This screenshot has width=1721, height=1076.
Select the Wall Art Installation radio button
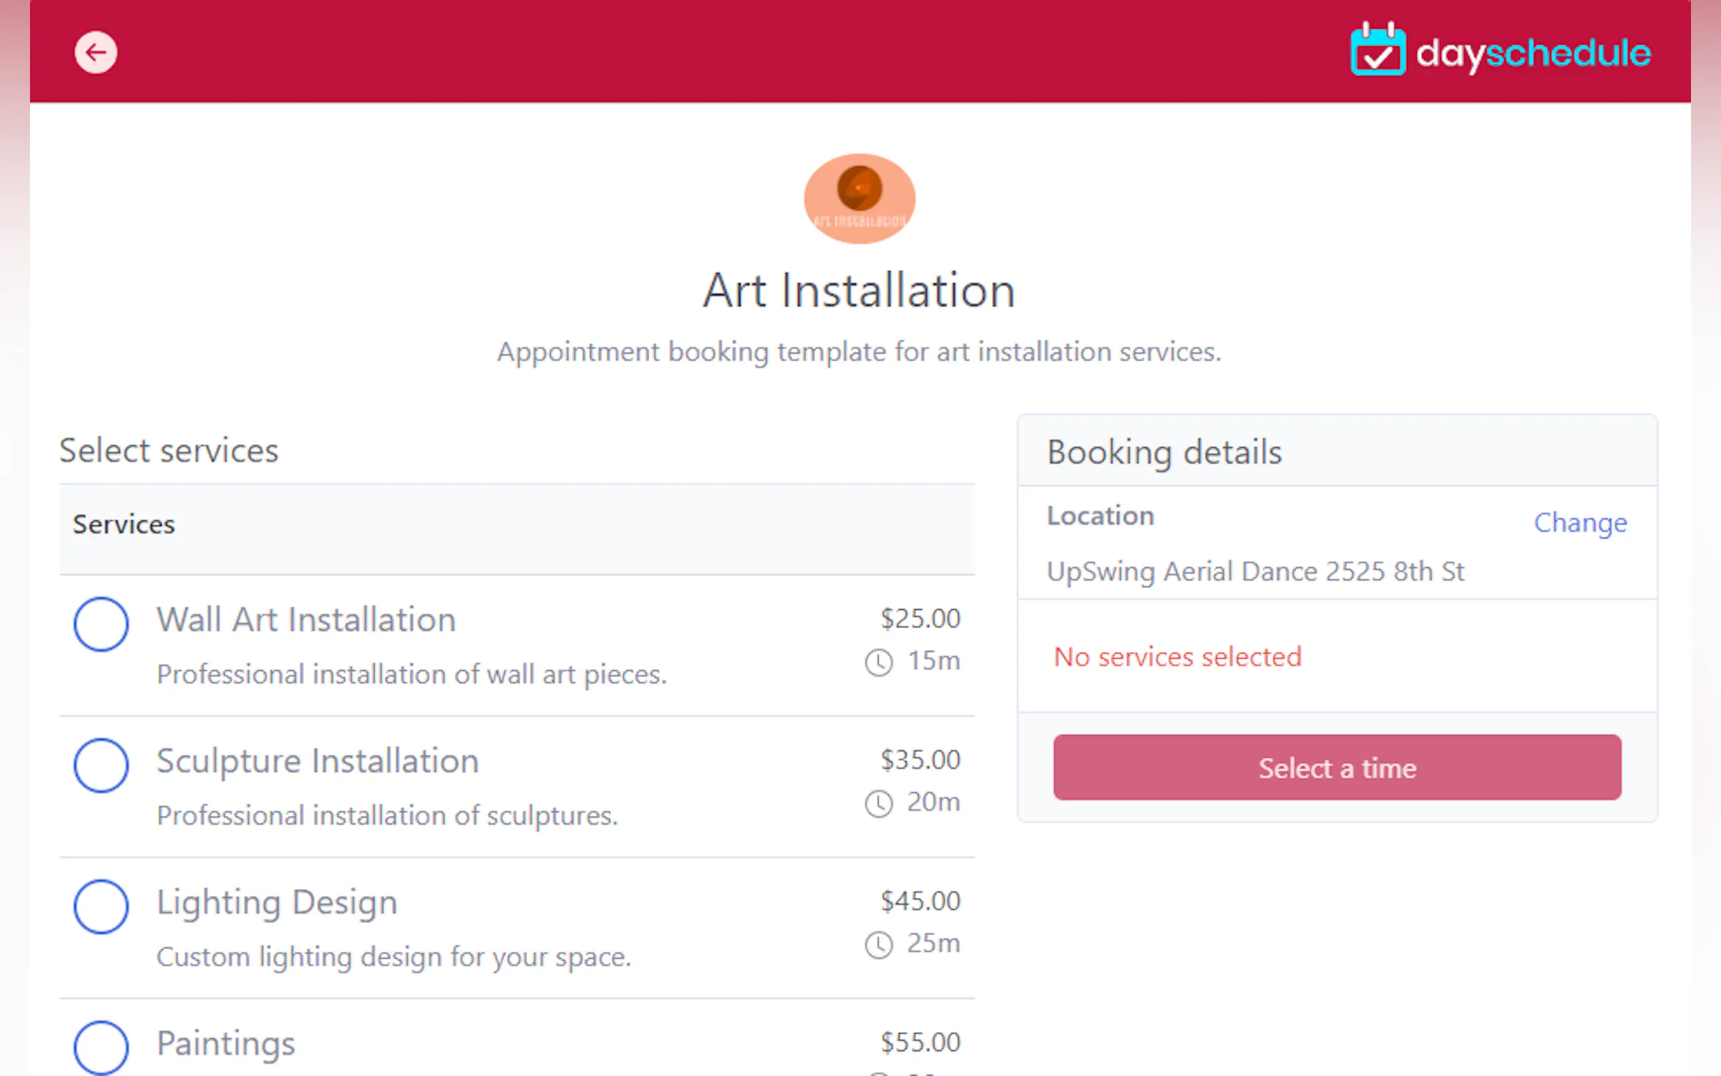[101, 624]
